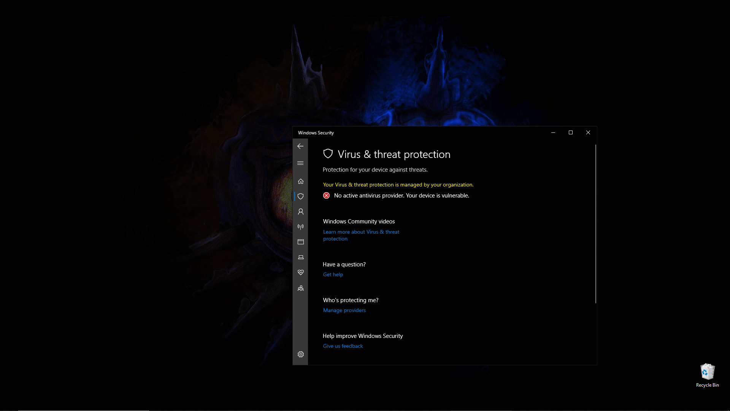
Task: Open Family options icon
Action: (300, 288)
